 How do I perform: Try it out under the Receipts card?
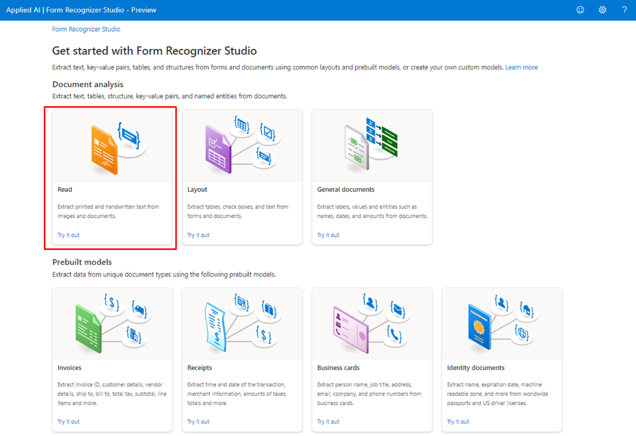[198, 422]
